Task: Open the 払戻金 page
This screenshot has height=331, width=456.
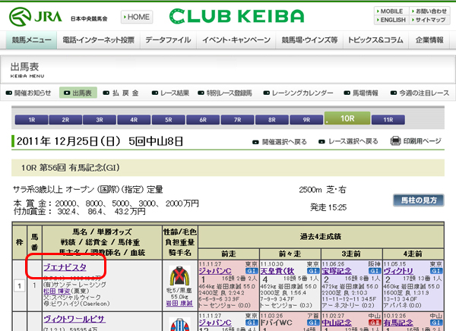Action: coord(121,93)
